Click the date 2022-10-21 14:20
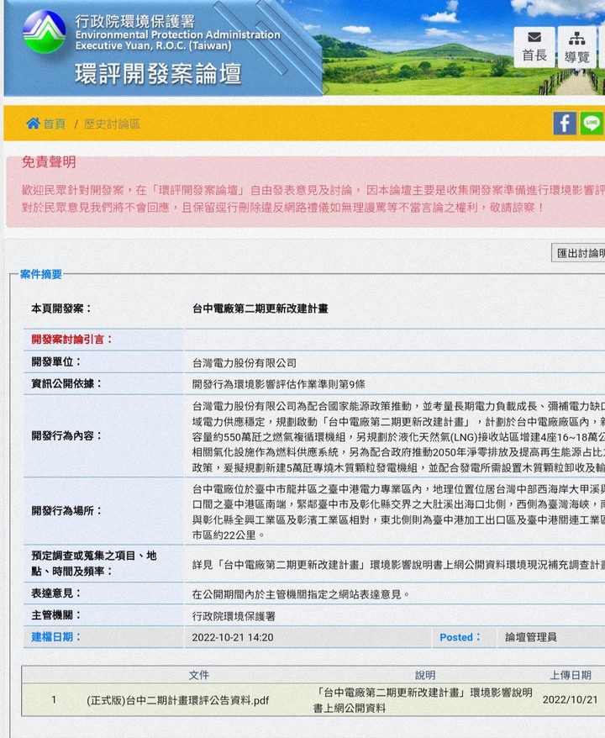Viewport: 605px width, 738px height. click(x=233, y=637)
